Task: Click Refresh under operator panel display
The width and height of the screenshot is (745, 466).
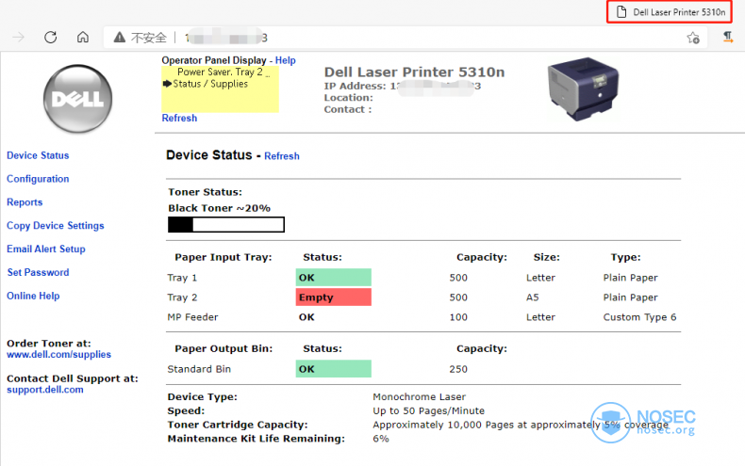Action: click(179, 118)
